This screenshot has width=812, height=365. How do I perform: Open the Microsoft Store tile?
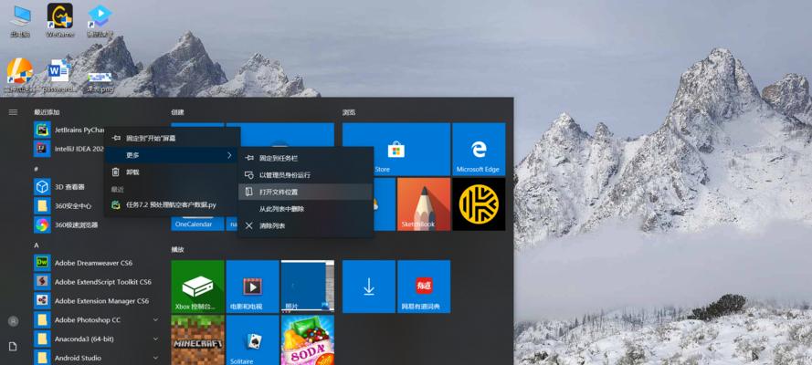coord(396,150)
